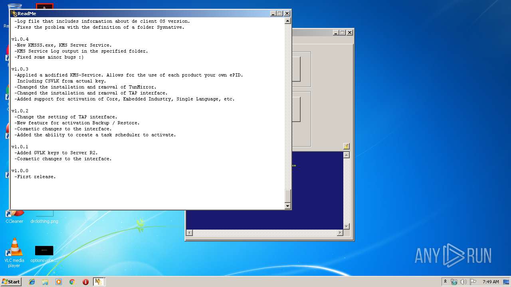The width and height of the screenshot is (511, 287).
Task: Open Opera browser from taskbar
Action: (x=85, y=282)
